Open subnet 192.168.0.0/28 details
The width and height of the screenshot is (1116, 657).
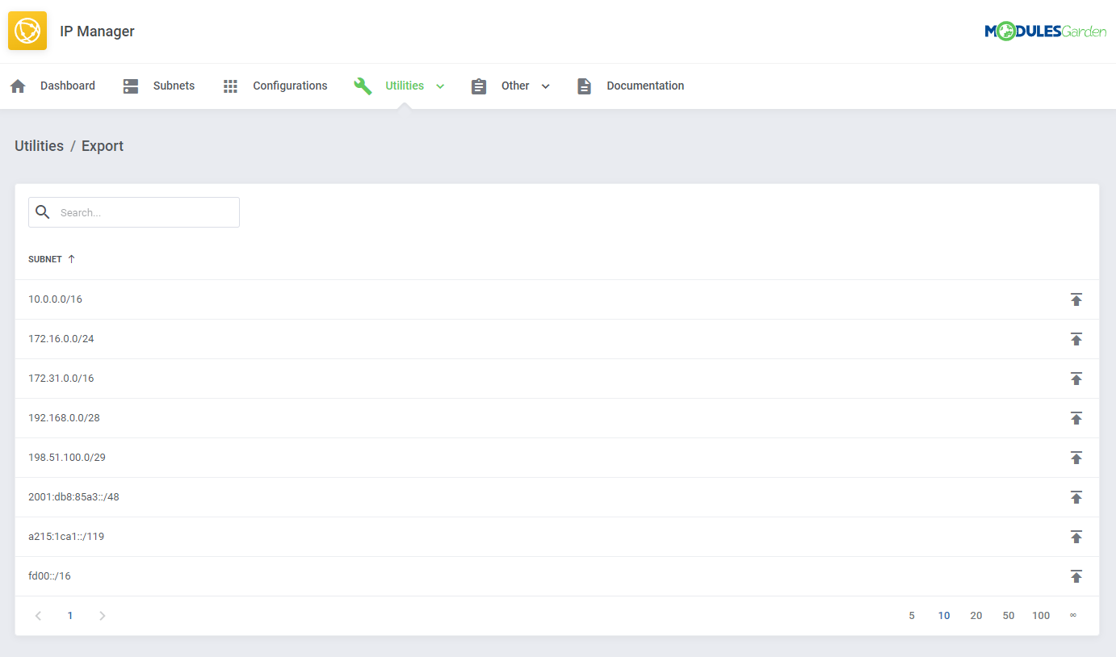click(x=64, y=417)
